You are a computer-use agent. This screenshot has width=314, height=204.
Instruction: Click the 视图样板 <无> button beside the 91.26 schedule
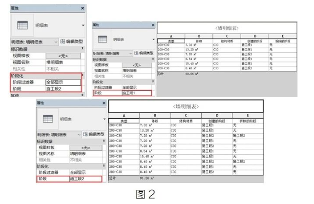[86, 148]
